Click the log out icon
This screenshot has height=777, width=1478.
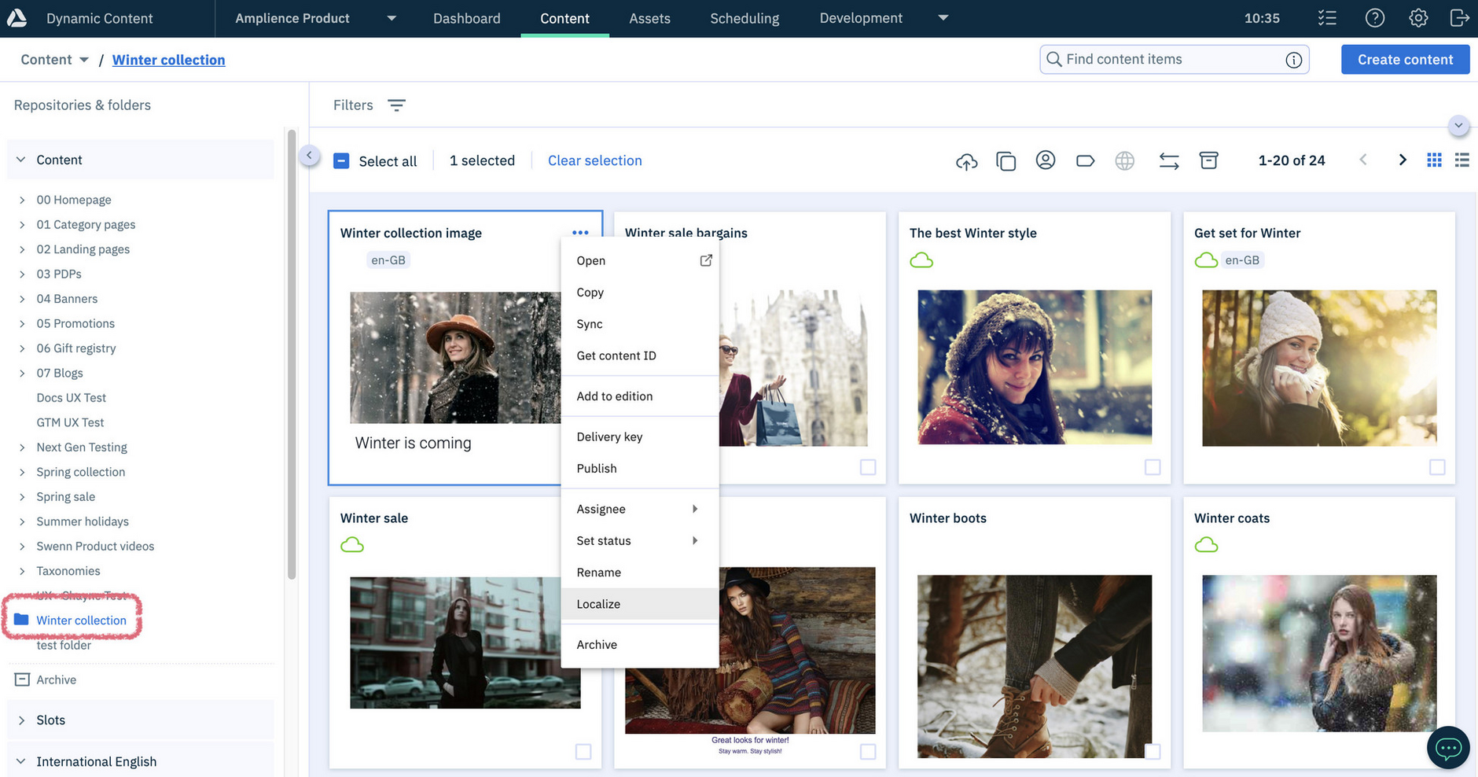pos(1459,18)
